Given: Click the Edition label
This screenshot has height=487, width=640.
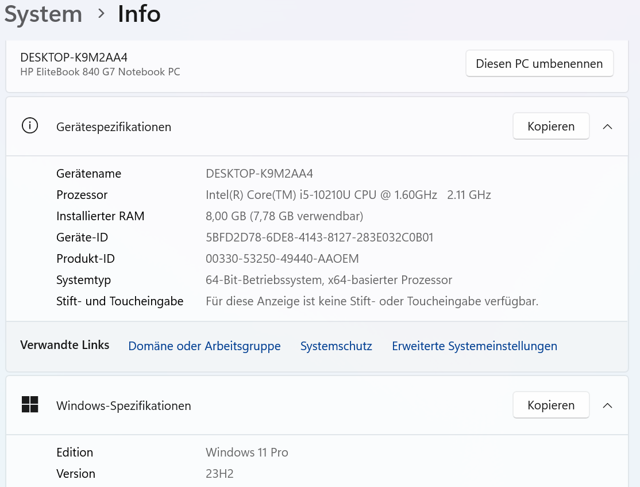Looking at the screenshot, I should point(75,453).
